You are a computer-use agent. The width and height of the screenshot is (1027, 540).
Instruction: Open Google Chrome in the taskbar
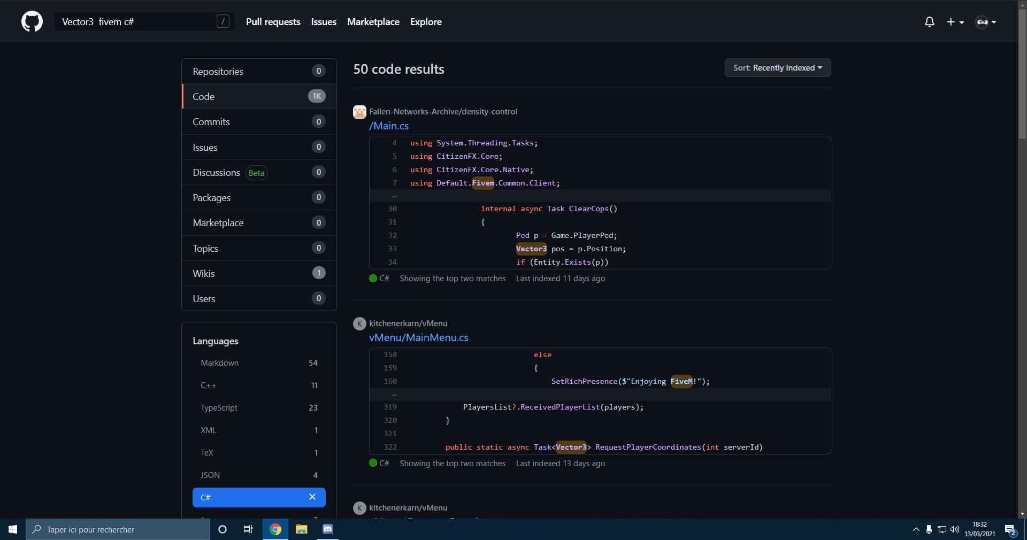[275, 529]
